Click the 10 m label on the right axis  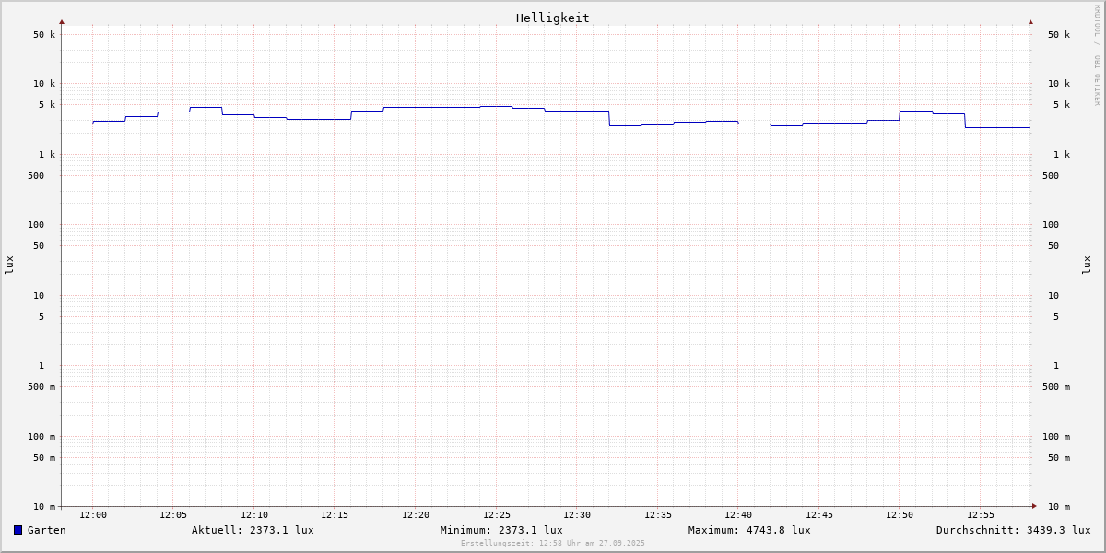pyautogui.click(x=1058, y=507)
